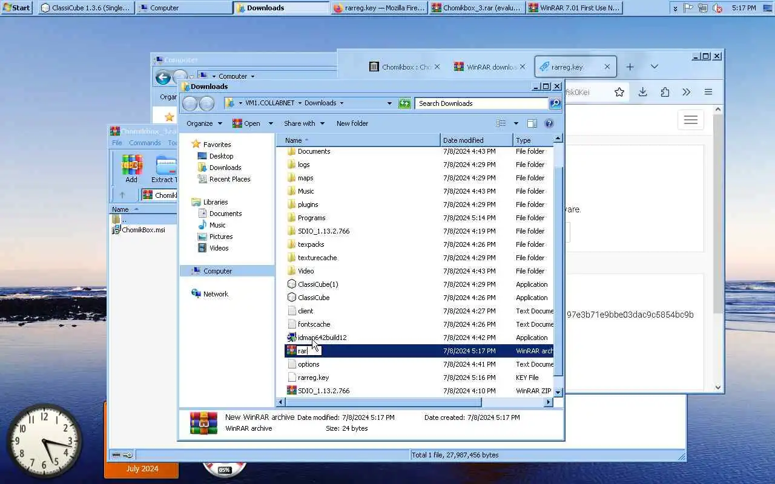Select the texturecache folder
The width and height of the screenshot is (775, 484).
click(x=419, y=258)
